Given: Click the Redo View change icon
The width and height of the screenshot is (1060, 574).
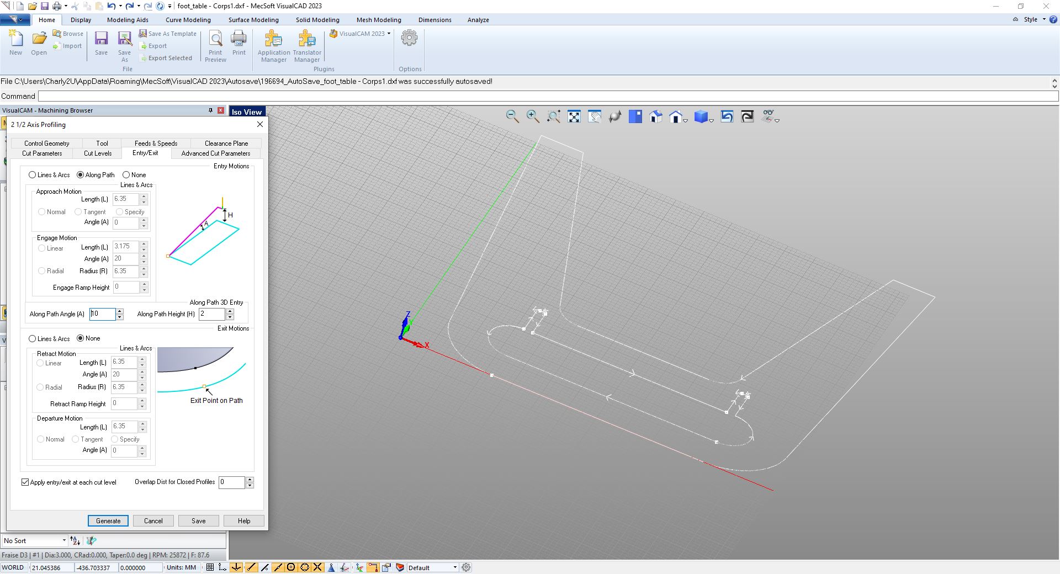Looking at the screenshot, I should click(x=748, y=116).
